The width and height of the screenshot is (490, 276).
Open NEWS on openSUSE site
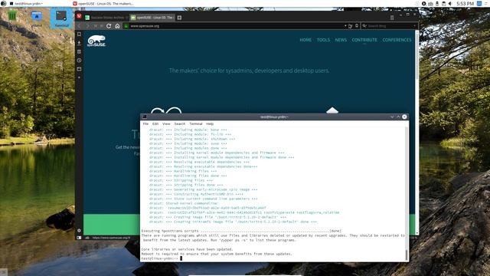341,40
